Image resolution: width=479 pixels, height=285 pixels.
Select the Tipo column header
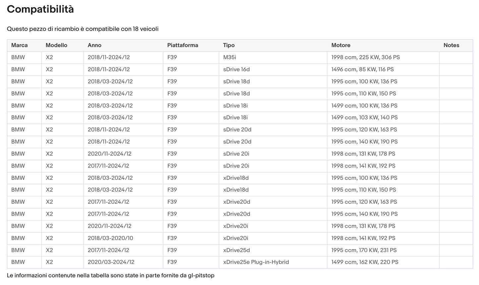pyautogui.click(x=229, y=45)
